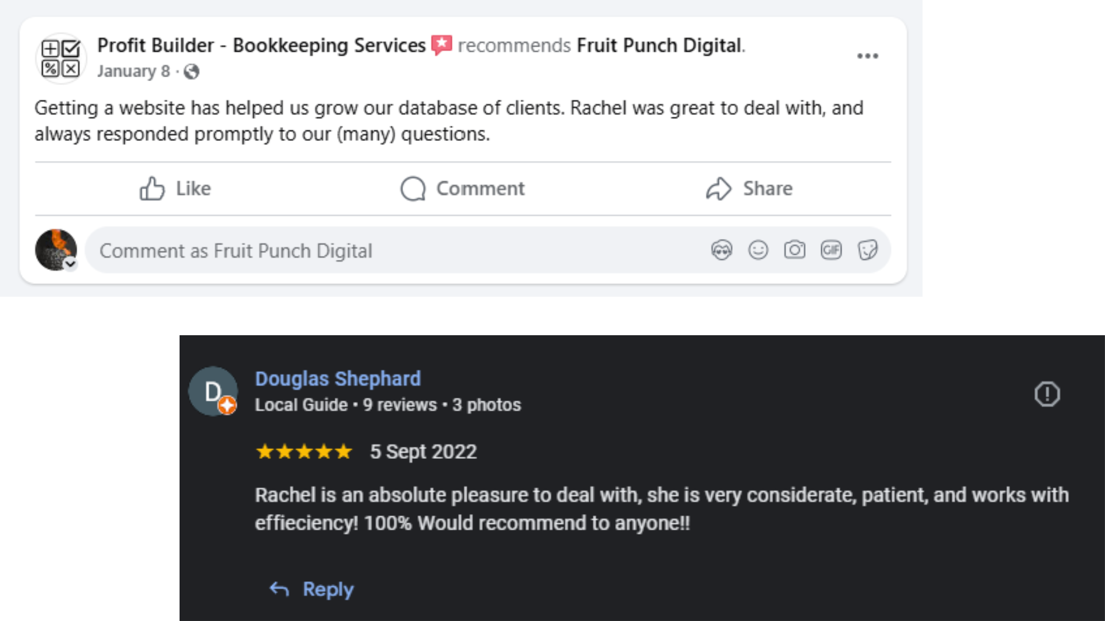Open the sticker picker icon

[x=867, y=250]
